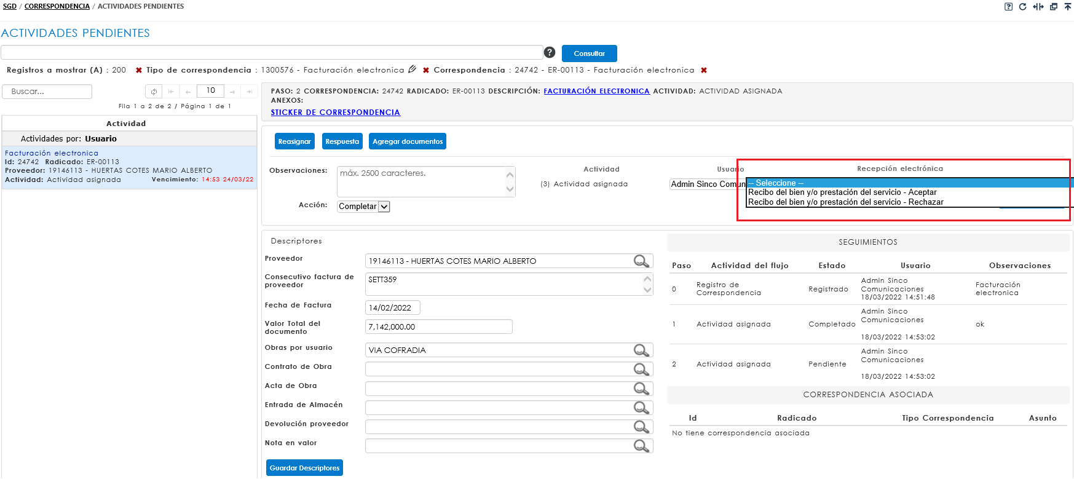Click the magnifier in Acta de Obra field
The image size is (1074, 479).
pyautogui.click(x=641, y=389)
